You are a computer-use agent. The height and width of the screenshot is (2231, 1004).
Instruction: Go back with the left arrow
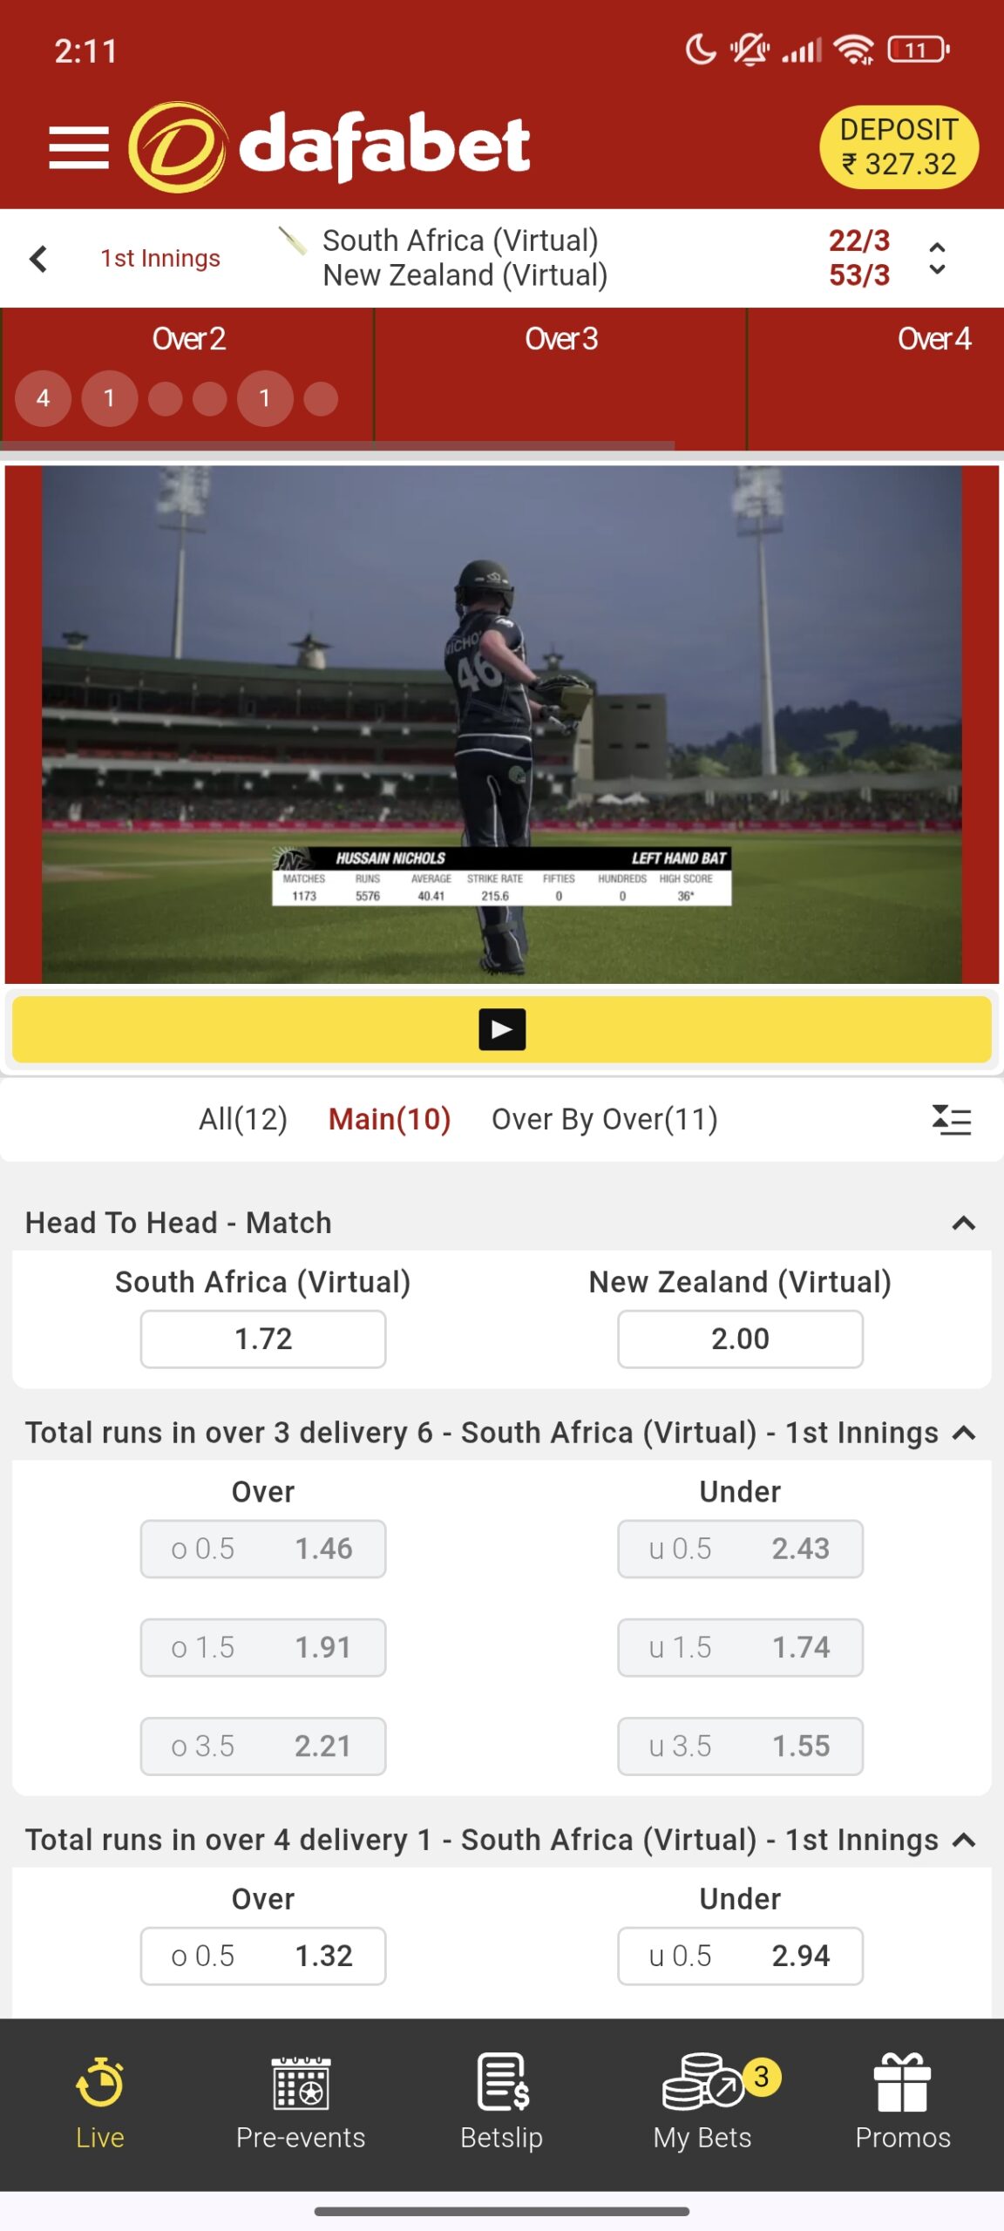click(38, 258)
